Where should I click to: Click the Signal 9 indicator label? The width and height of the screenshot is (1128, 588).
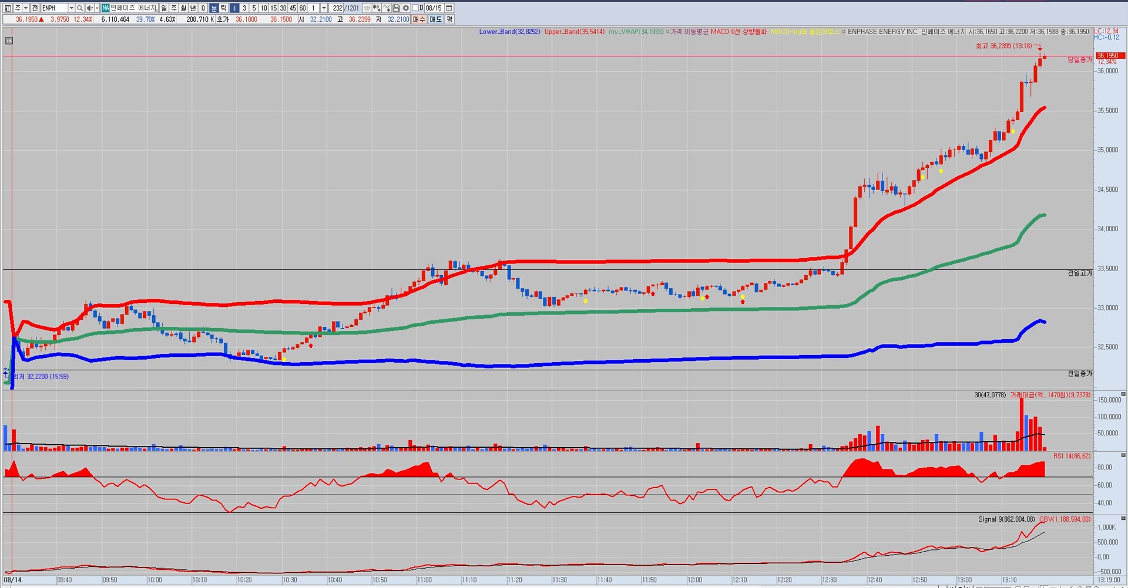tap(1006, 519)
